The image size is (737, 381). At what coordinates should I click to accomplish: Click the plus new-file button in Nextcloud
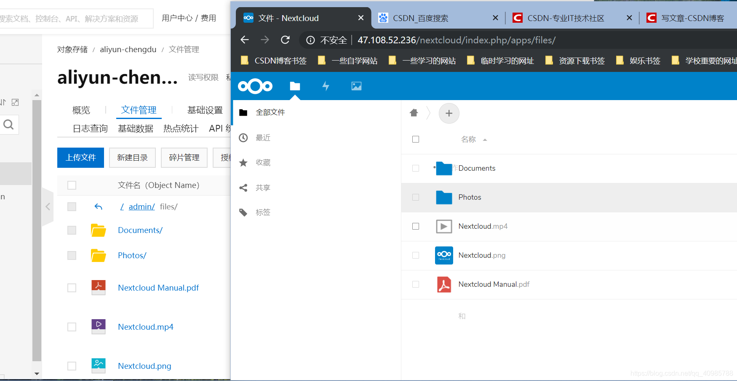(449, 113)
